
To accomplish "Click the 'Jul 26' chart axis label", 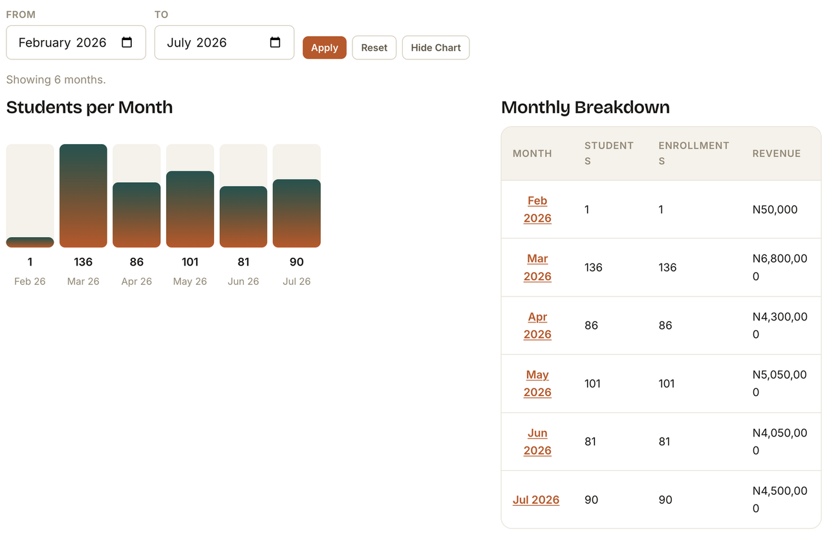I will click(297, 282).
